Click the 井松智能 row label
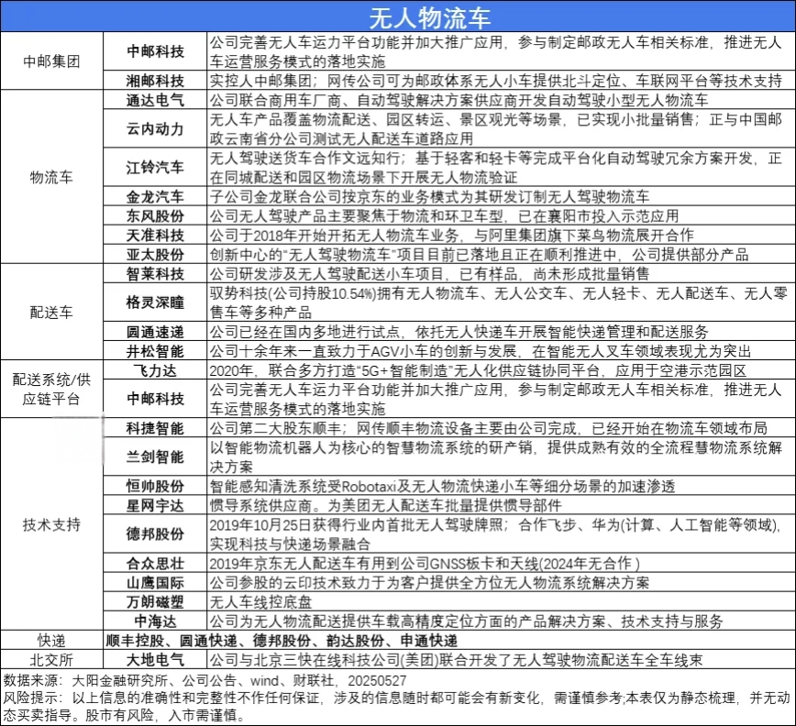The image size is (796, 726). coord(154,350)
